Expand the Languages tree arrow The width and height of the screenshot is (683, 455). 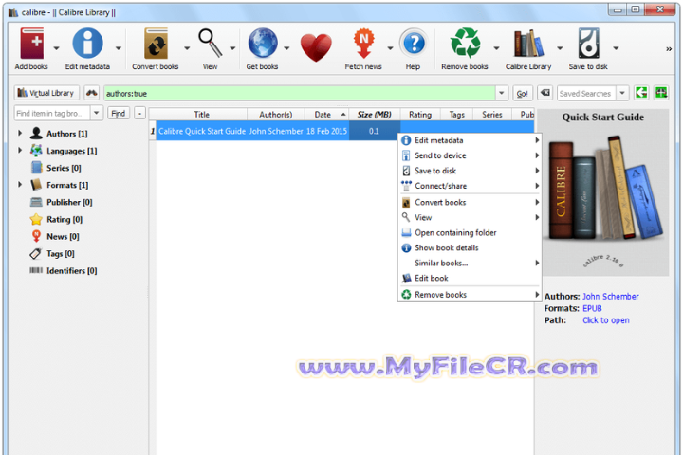point(20,150)
